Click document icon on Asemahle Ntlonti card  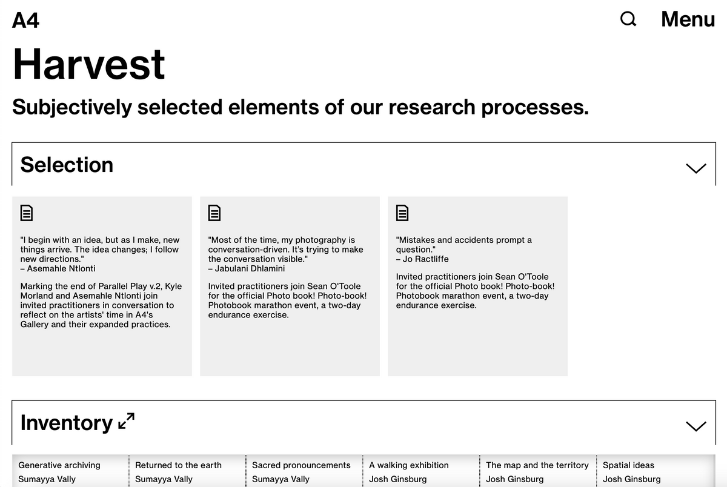point(27,213)
